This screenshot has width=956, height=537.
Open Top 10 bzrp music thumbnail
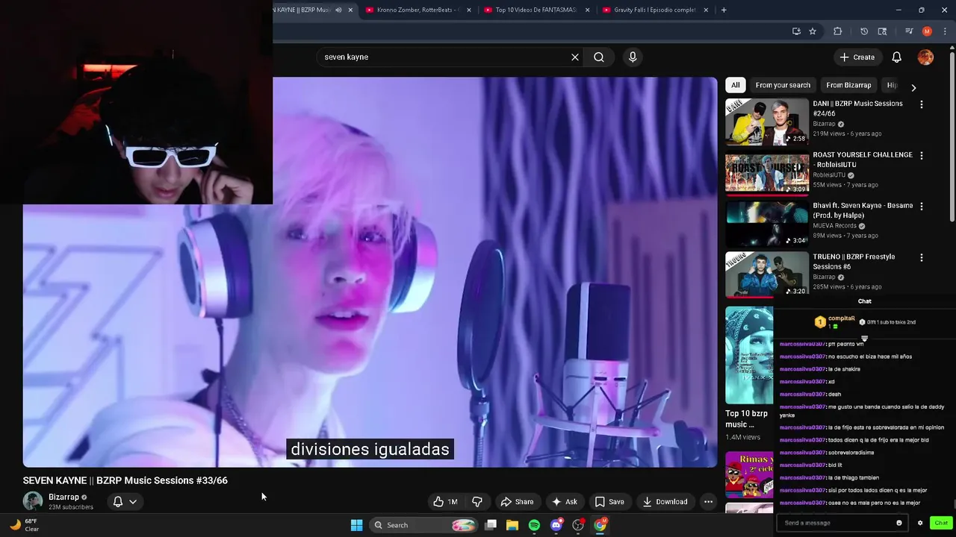tap(749, 355)
